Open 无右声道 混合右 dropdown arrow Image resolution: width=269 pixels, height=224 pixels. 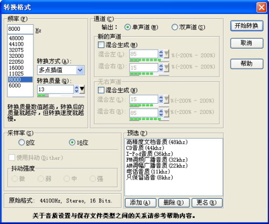click(166, 113)
